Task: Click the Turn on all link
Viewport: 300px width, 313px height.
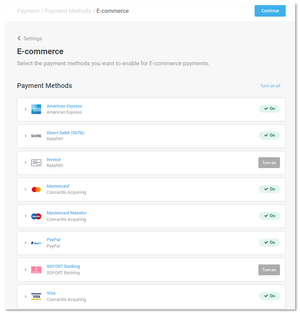Action: point(270,86)
